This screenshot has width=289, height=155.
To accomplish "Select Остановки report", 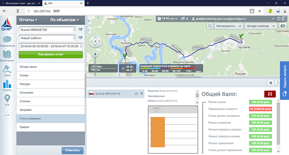I will tap(51, 92).
